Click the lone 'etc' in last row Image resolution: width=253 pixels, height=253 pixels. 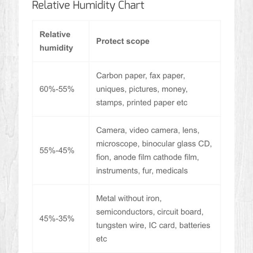[101, 239]
